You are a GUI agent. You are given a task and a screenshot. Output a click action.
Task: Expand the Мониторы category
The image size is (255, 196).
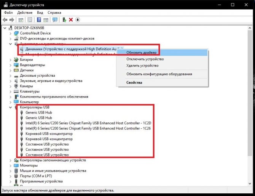click(10, 166)
